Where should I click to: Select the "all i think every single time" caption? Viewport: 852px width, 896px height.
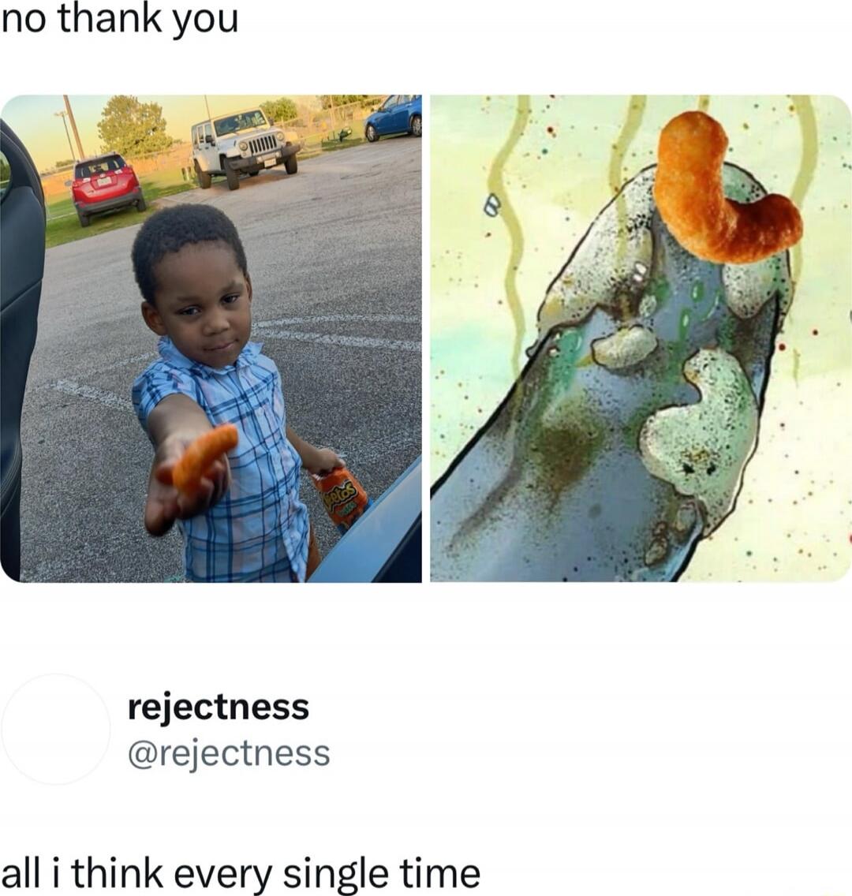pyautogui.click(x=241, y=874)
